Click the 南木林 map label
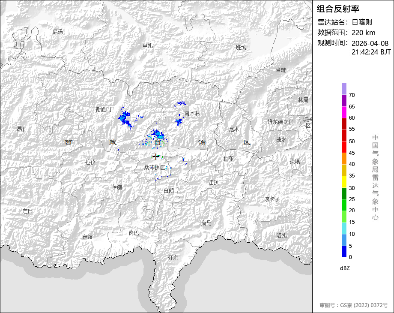The image size is (394, 313). 192,113
